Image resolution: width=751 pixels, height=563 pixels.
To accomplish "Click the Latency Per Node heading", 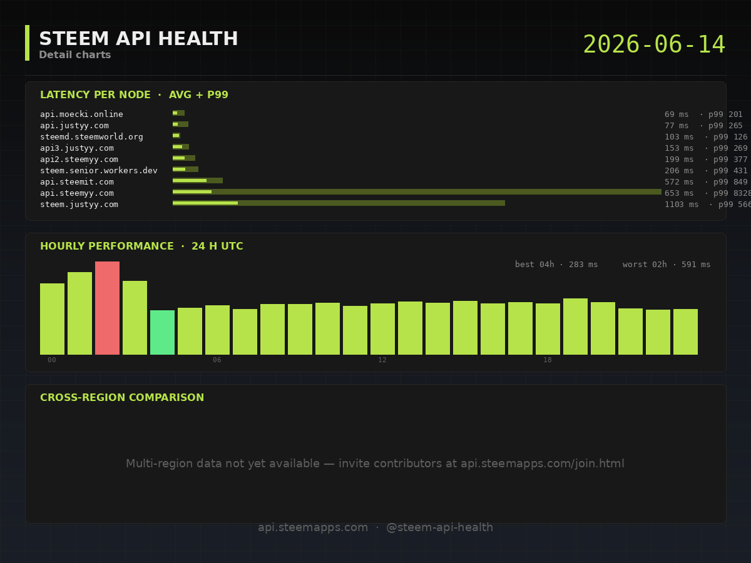I will (x=134, y=95).
